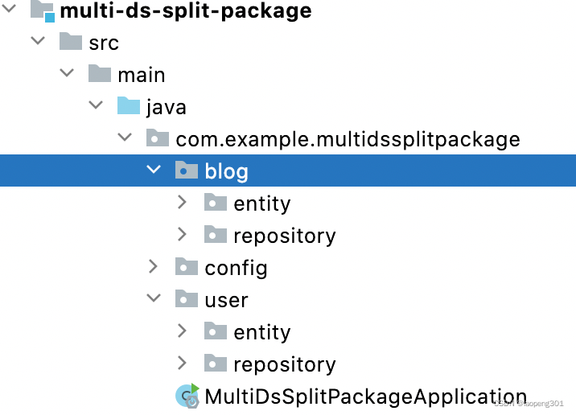Expand the config package chevron

tap(154, 267)
